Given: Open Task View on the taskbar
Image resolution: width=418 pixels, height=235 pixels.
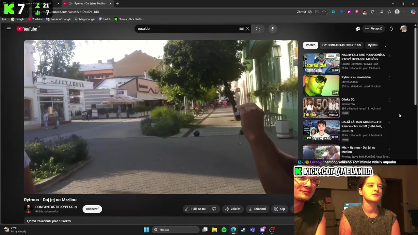Looking at the screenshot, I should [205, 230].
